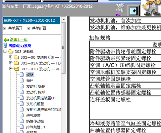Go back via 返回上一级 link
Image resolution: width=161 pixels, height=133 pixels.
point(19,39)
